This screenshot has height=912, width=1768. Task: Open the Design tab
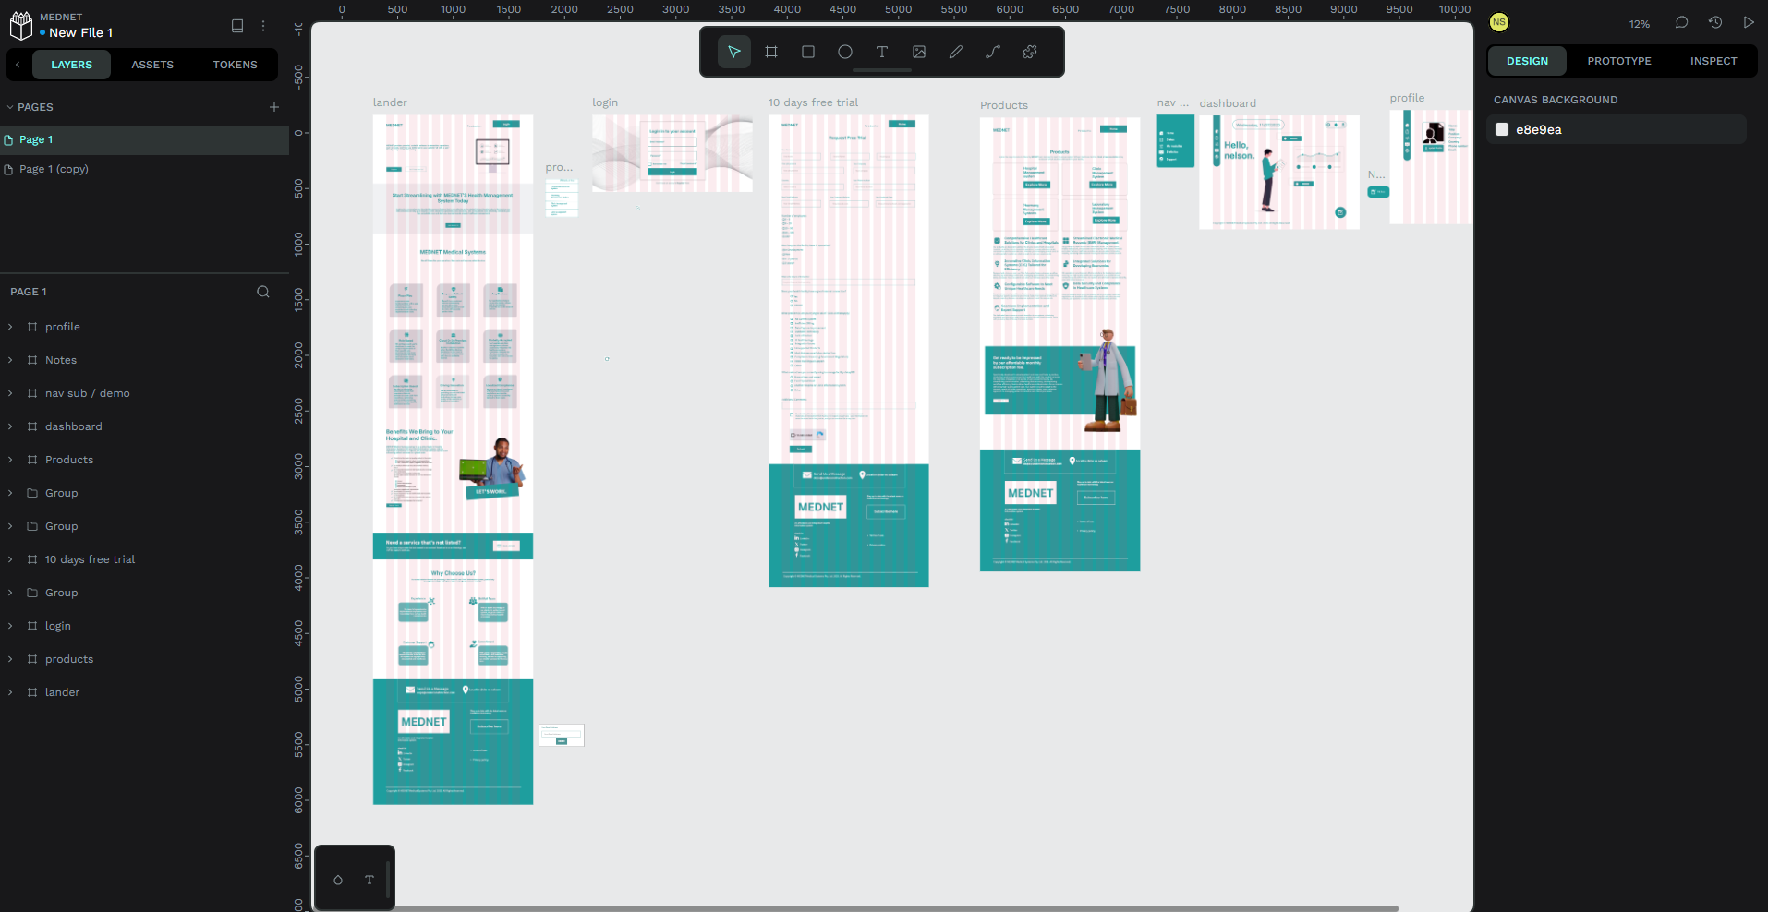click(x=1527, y=61)
